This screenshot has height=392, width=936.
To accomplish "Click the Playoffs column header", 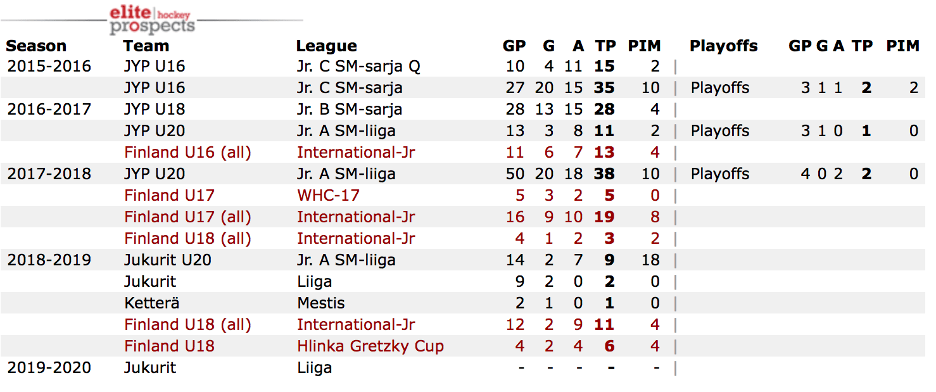I will [x=723, y=46].
